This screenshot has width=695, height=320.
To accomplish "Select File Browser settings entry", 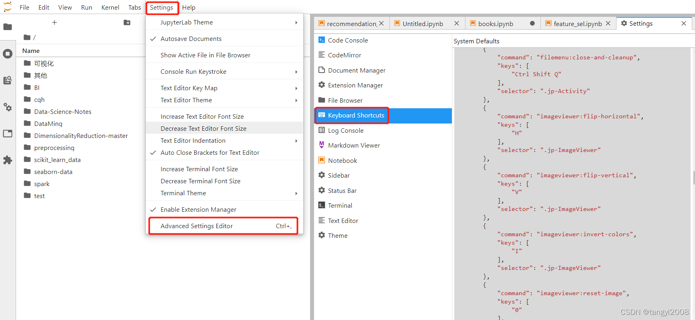I will (x=383, y=100).
